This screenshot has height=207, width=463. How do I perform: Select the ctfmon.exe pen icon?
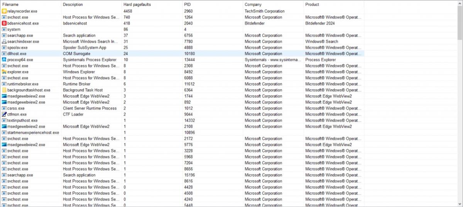pos(4,114)
